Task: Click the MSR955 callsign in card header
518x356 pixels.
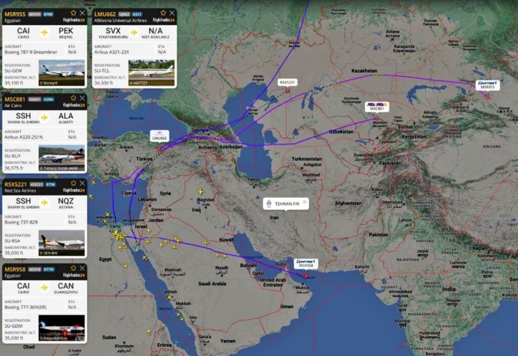Action: 15,14
